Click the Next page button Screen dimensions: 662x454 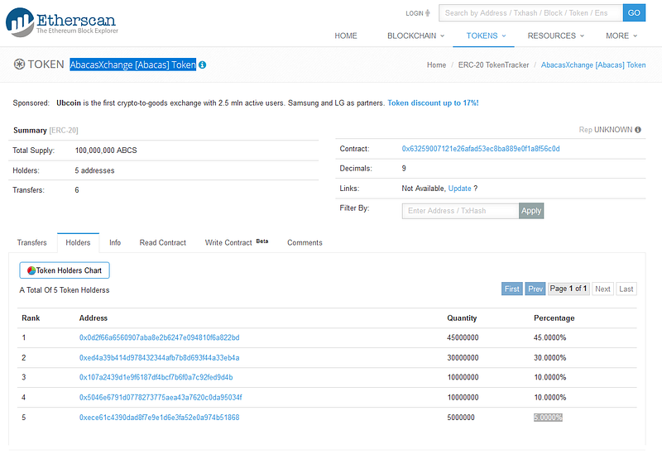tap(602, 289)
